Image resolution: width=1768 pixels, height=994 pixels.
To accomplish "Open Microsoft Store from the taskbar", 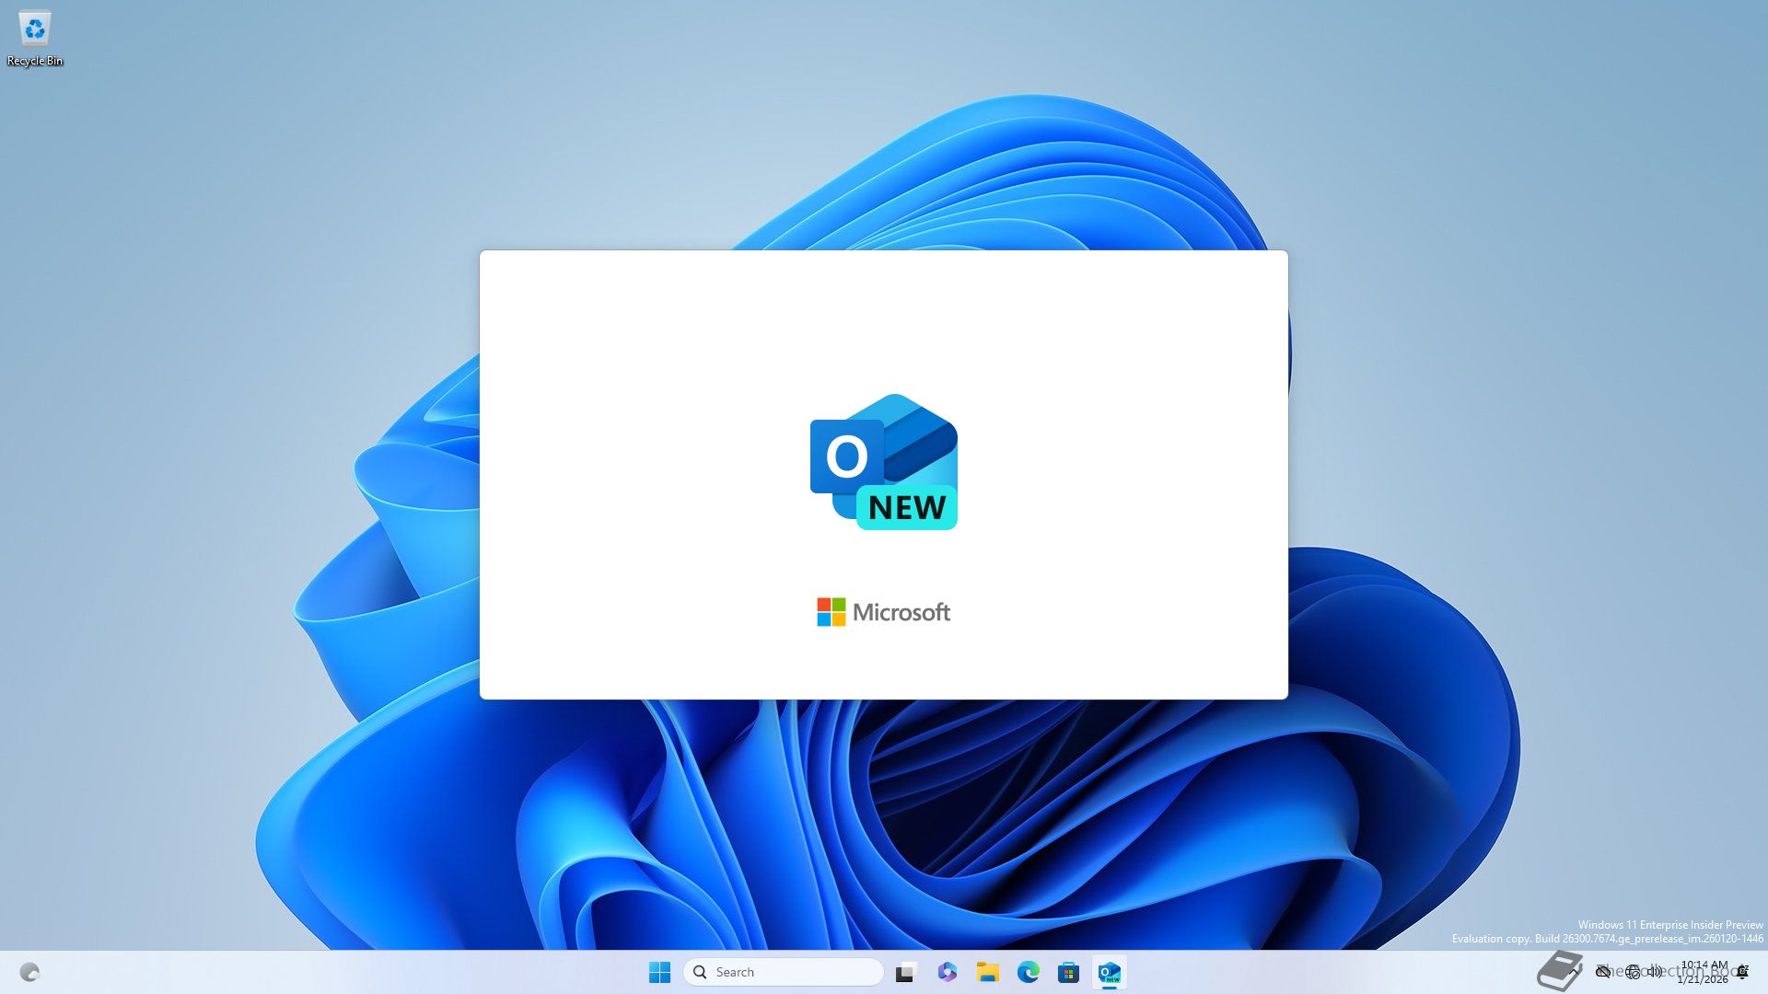I will pos(1068,972).
